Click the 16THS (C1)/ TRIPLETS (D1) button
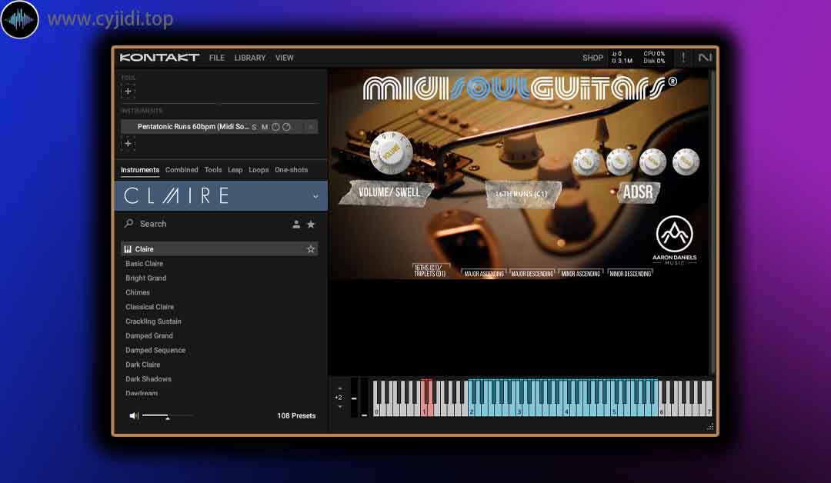Image resolution: width=831 pixels, height=483 pixels. (x=431, y=271)
